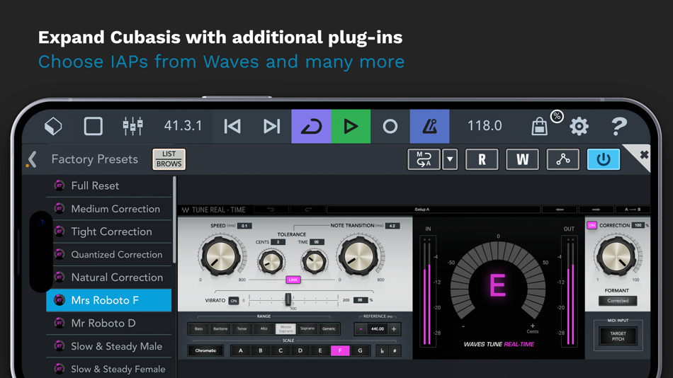Arm recording with the circle record icon
Screen dimensions: 673x378
pos(390,126)
